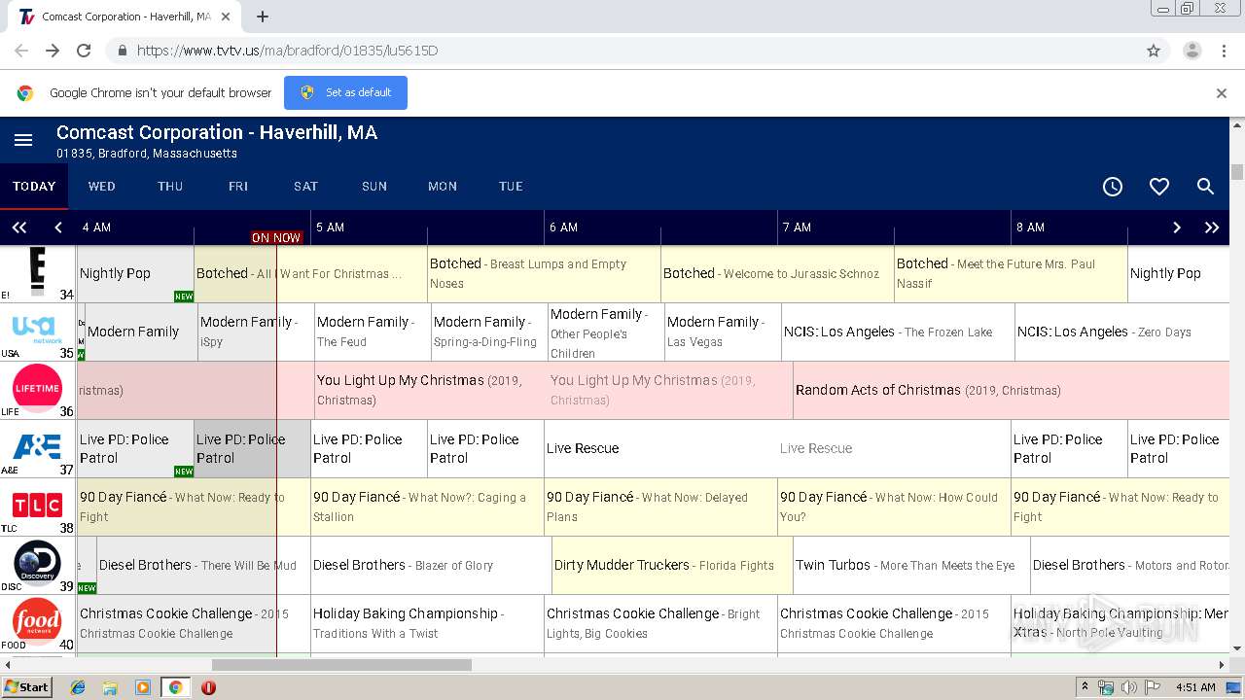Go back in browser history
Viewport: 1245px width, 700px height.
click(x=21, y=51)
